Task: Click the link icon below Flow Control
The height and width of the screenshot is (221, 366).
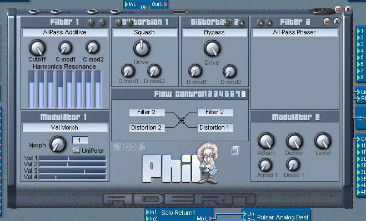Action: pyautogui.click(x=129, y=147)
